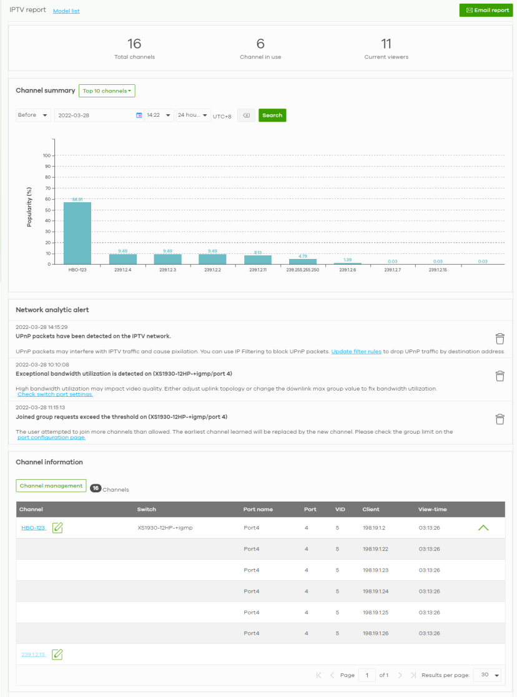The height and width of the screenshot is (697, 517).
Task: Delete the joined group requests alert
Action: pyautogui.click(x=500, y=419)
